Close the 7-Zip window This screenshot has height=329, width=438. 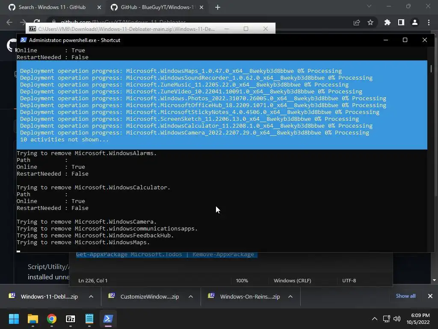click(x=266, y=29)
